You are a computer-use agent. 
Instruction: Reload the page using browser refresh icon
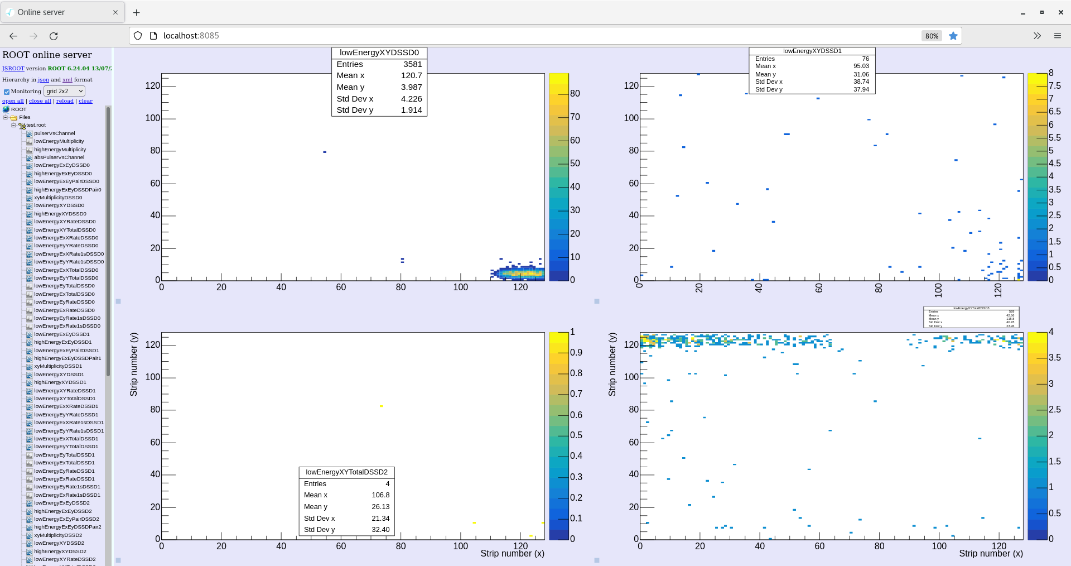pyautogui.click(x=54, y=36)
